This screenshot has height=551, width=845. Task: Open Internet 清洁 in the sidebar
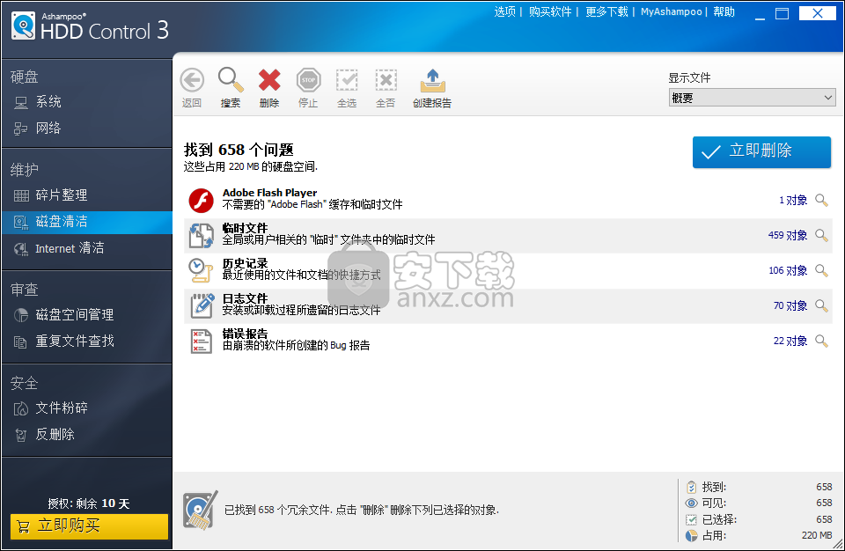(x=87, y=248)
